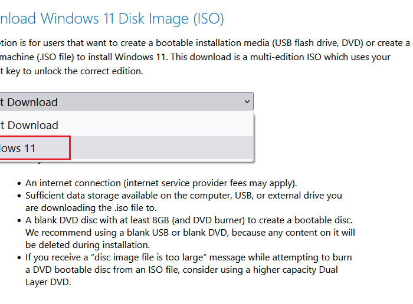Click bullet marker beside "Sufficient data storage"
The width and height of the screenshot is (413, 304).
click(19, 195)
